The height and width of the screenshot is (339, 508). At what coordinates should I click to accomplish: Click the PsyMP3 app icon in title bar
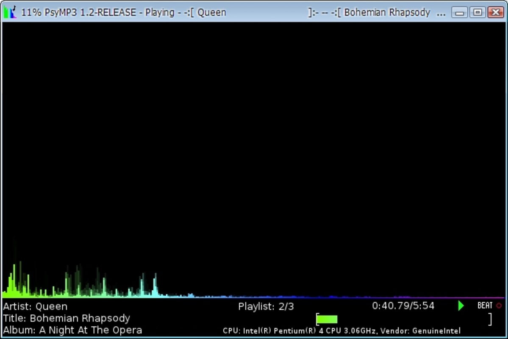click(x=10, y=12)
